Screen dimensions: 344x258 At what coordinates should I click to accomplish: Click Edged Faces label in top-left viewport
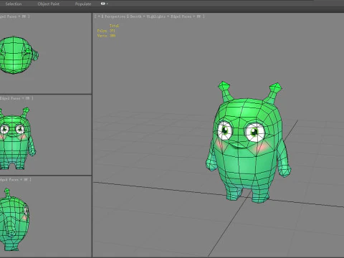point(8,16)
